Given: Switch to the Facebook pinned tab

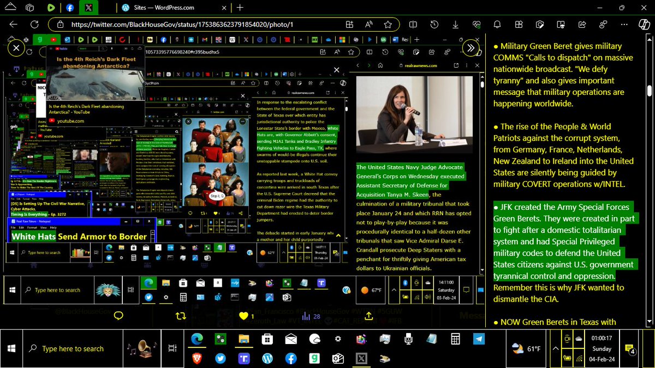Looking at the screenshot, I should pos(70,8).
